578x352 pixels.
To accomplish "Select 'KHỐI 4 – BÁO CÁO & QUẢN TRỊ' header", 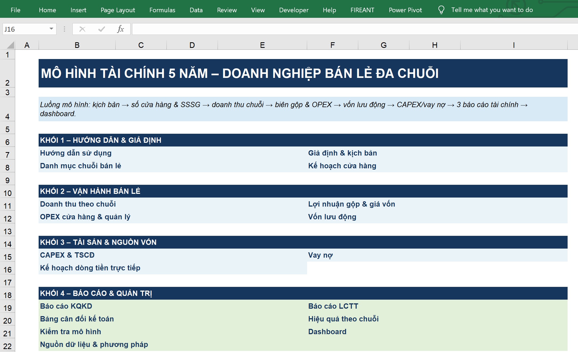I will [303, 293].
